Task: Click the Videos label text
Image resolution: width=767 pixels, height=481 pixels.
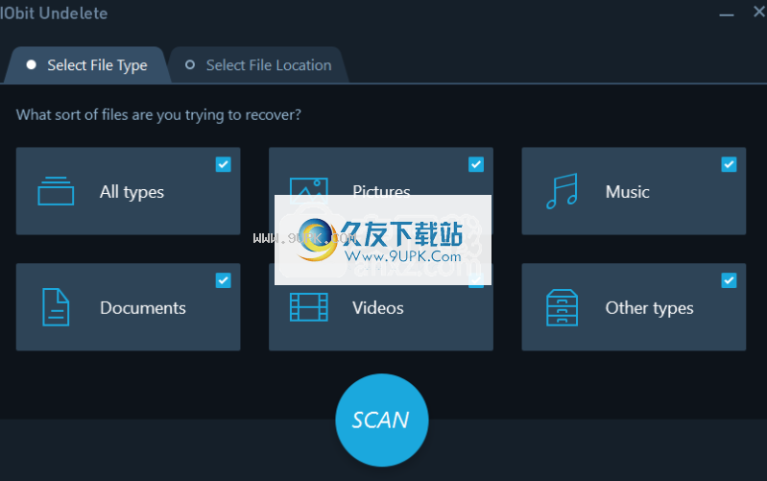Action: coord(378,308)
